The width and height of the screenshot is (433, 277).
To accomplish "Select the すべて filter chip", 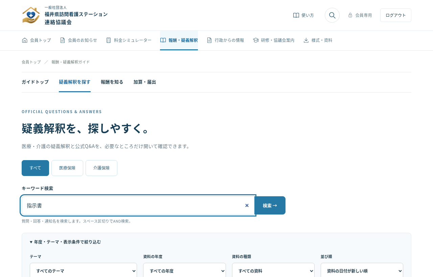I will point(35,168).
